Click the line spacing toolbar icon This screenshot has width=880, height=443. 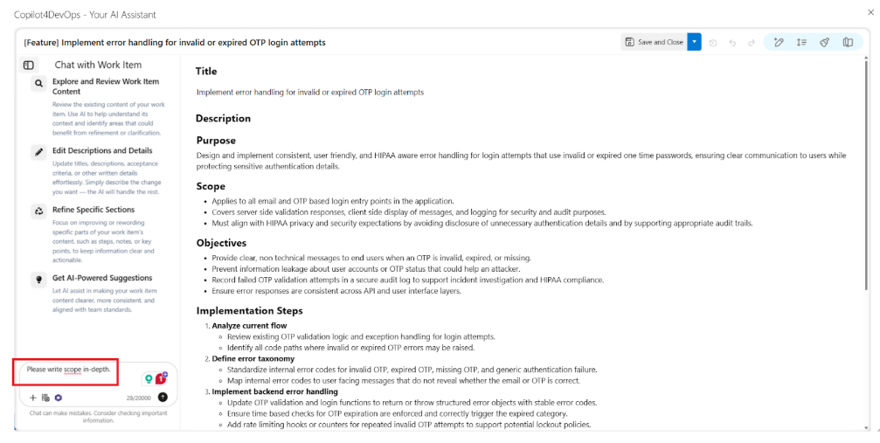pos(801,42)
